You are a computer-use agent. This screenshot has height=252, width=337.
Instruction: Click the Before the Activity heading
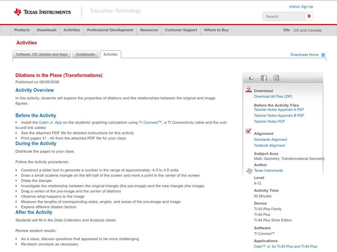[36, 115]
